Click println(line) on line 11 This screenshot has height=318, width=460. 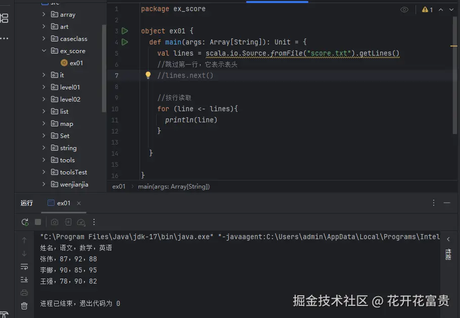(191, 120)
